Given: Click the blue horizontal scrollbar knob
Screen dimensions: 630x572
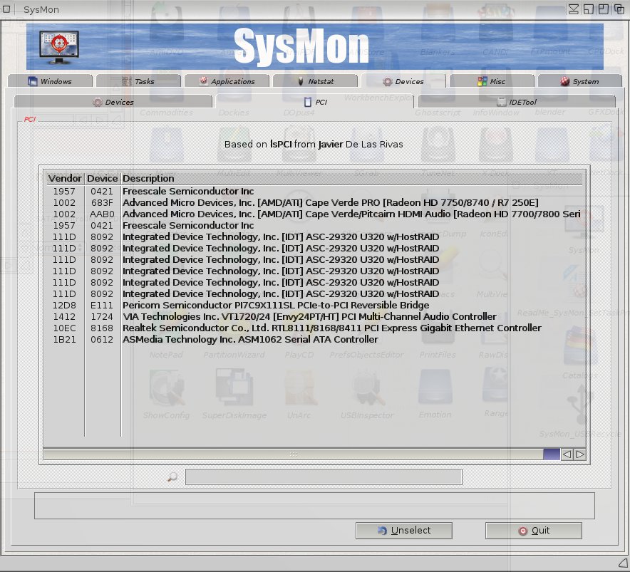Looking at the screenshot, I should (552, 454).
